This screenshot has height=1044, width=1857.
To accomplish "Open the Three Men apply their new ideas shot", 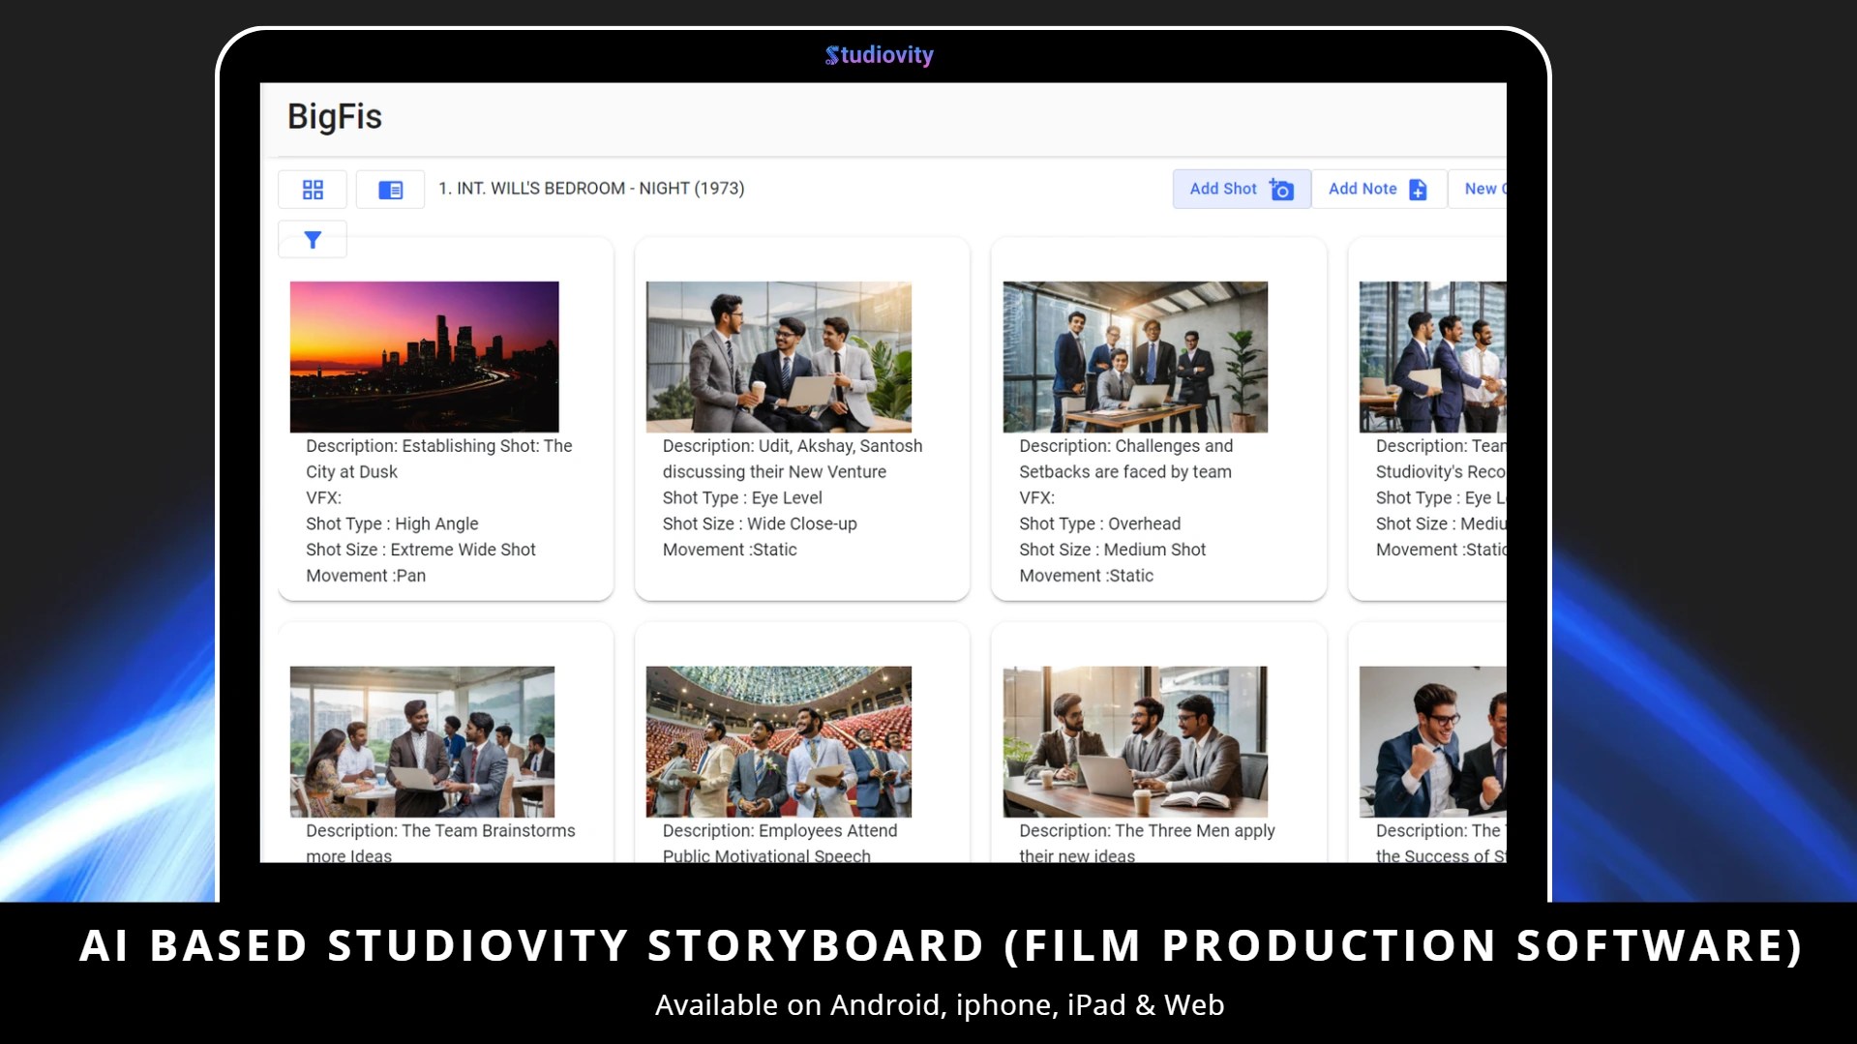I will [1135, 741].
